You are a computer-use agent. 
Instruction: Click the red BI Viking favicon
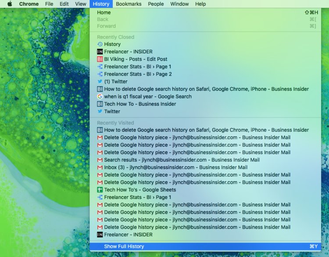(100, 59)
